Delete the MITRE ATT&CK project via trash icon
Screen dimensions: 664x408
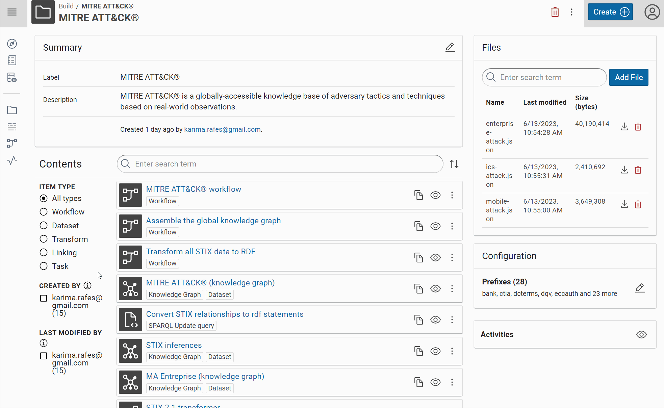[555, 12]
